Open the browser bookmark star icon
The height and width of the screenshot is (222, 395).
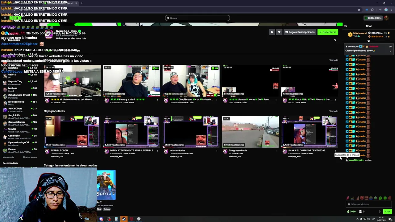[x=359, y=10]
